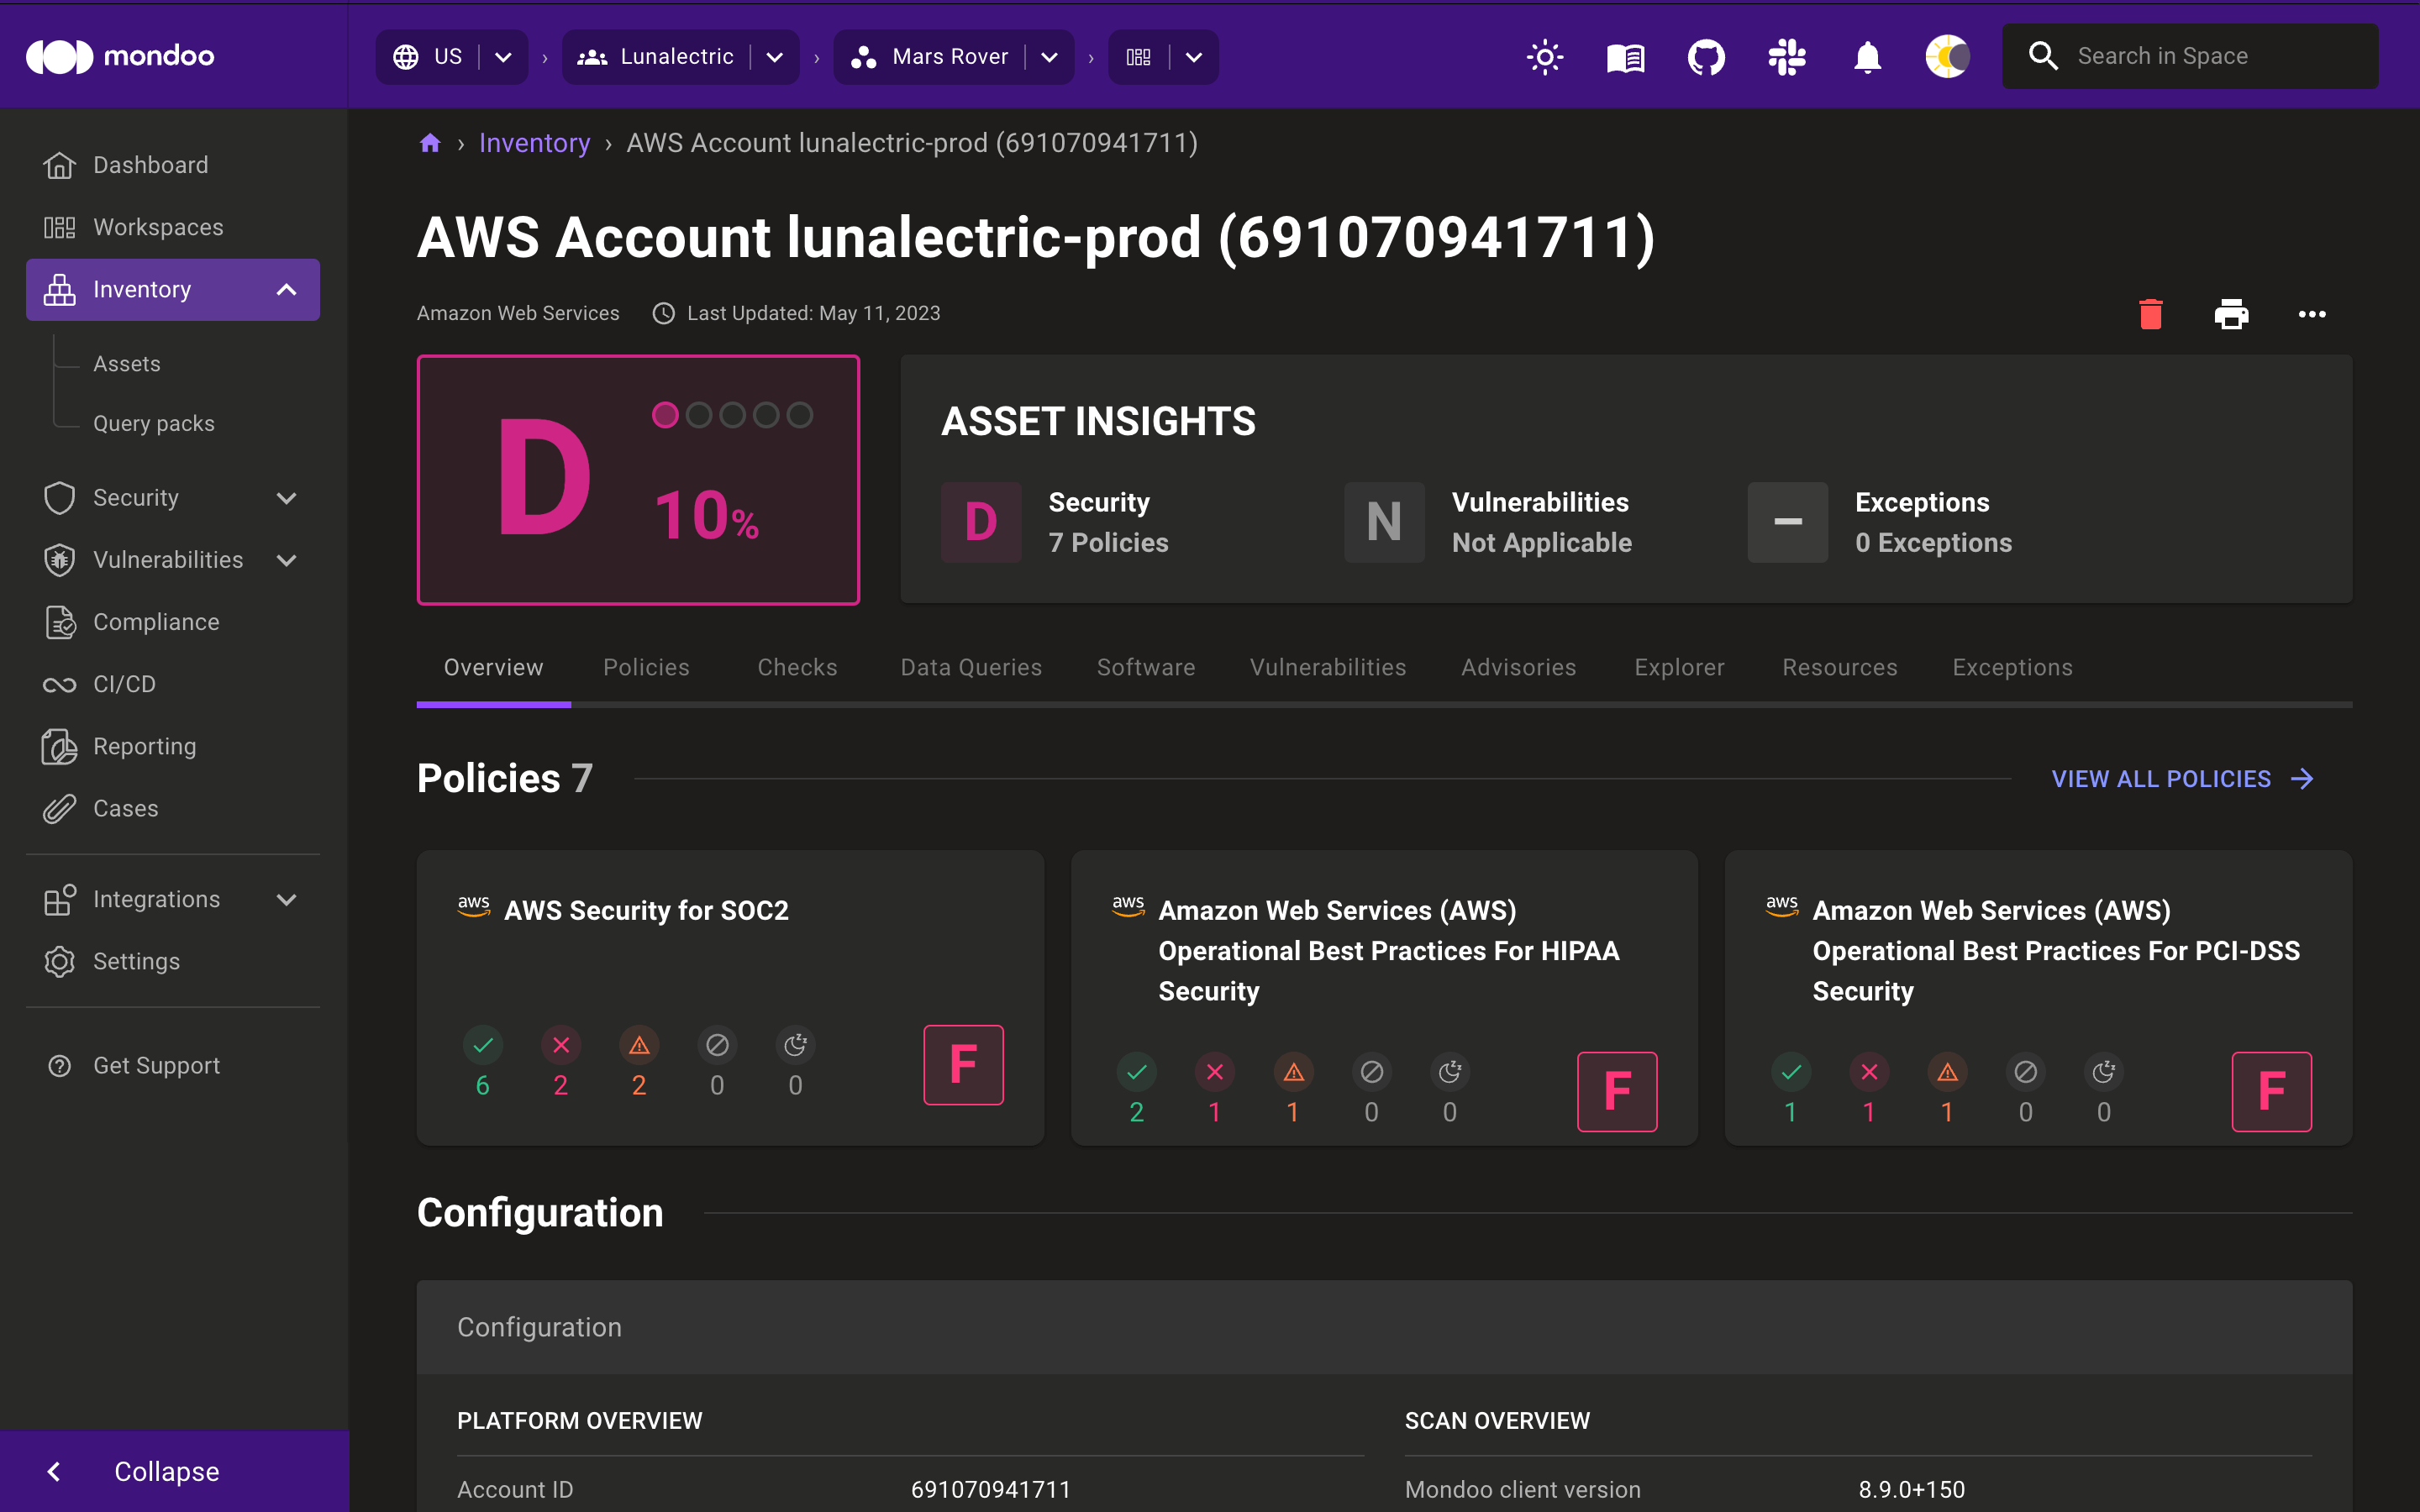Screen dimensions: 2420x1512
Task: Click the notifications bell icon
Action: tap(1868, 55)
